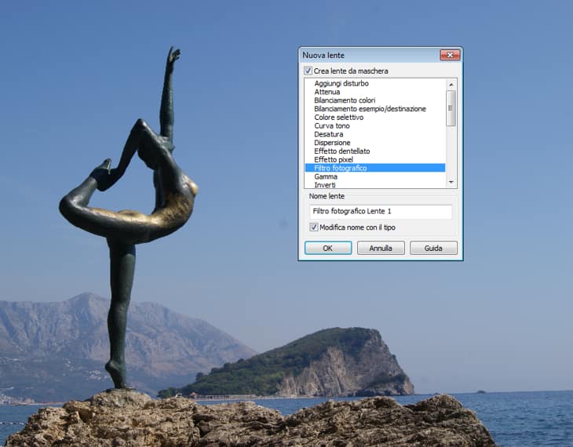Select Aggiungi disturbo from the lens list
573x447 pixels.
341,83
